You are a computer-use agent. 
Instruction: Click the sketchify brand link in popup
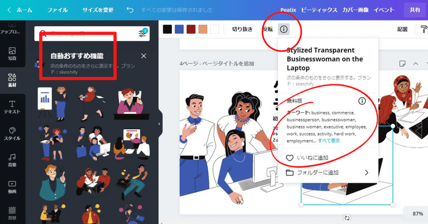304,84
